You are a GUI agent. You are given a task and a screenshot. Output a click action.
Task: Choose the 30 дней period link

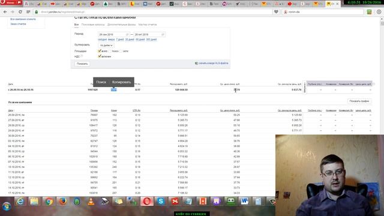point(130,40)
